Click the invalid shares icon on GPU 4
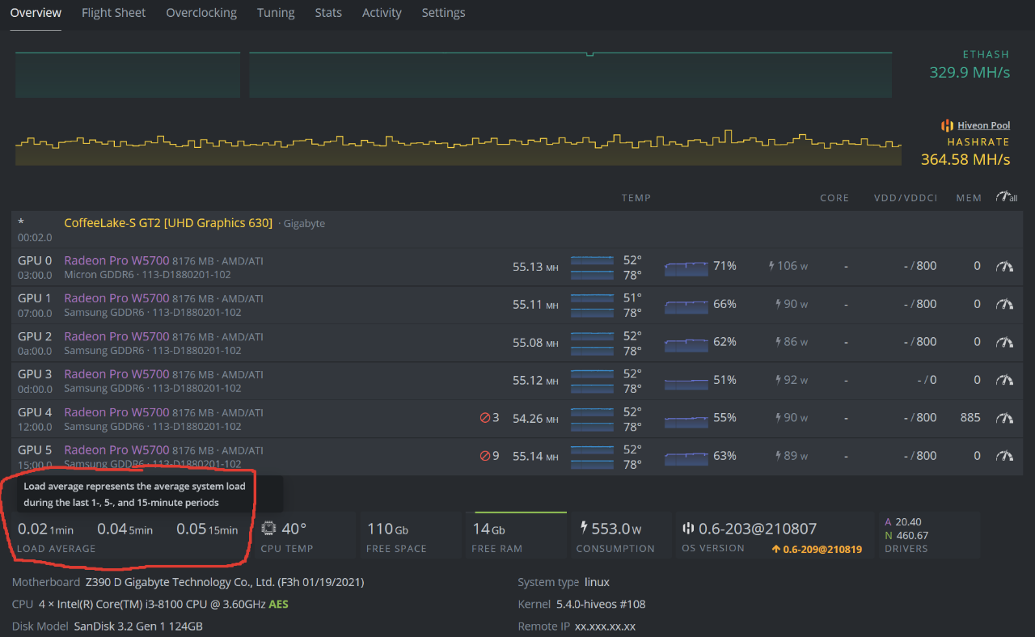1035x637 pixels. (485, 418)
